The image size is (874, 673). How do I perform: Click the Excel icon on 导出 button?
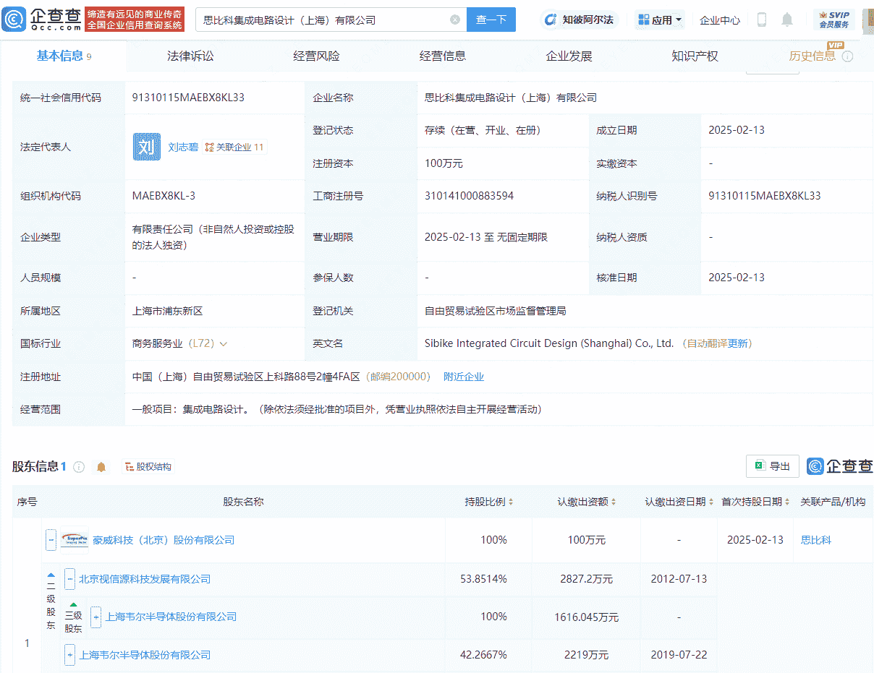tap(760, 466)
